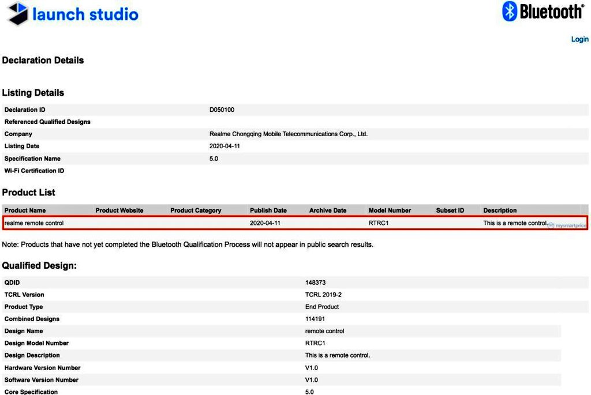Select Realme Chongqing Mobile Telecommunications company name
The image size is (591, 395).
[289, 134]
